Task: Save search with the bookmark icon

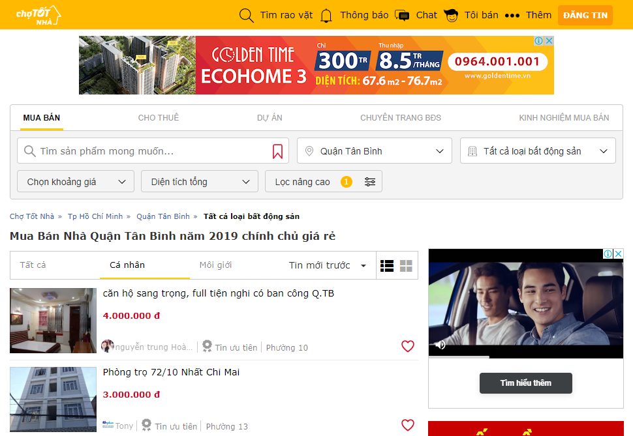Action: pyautogui.click(x=278, y=151)
